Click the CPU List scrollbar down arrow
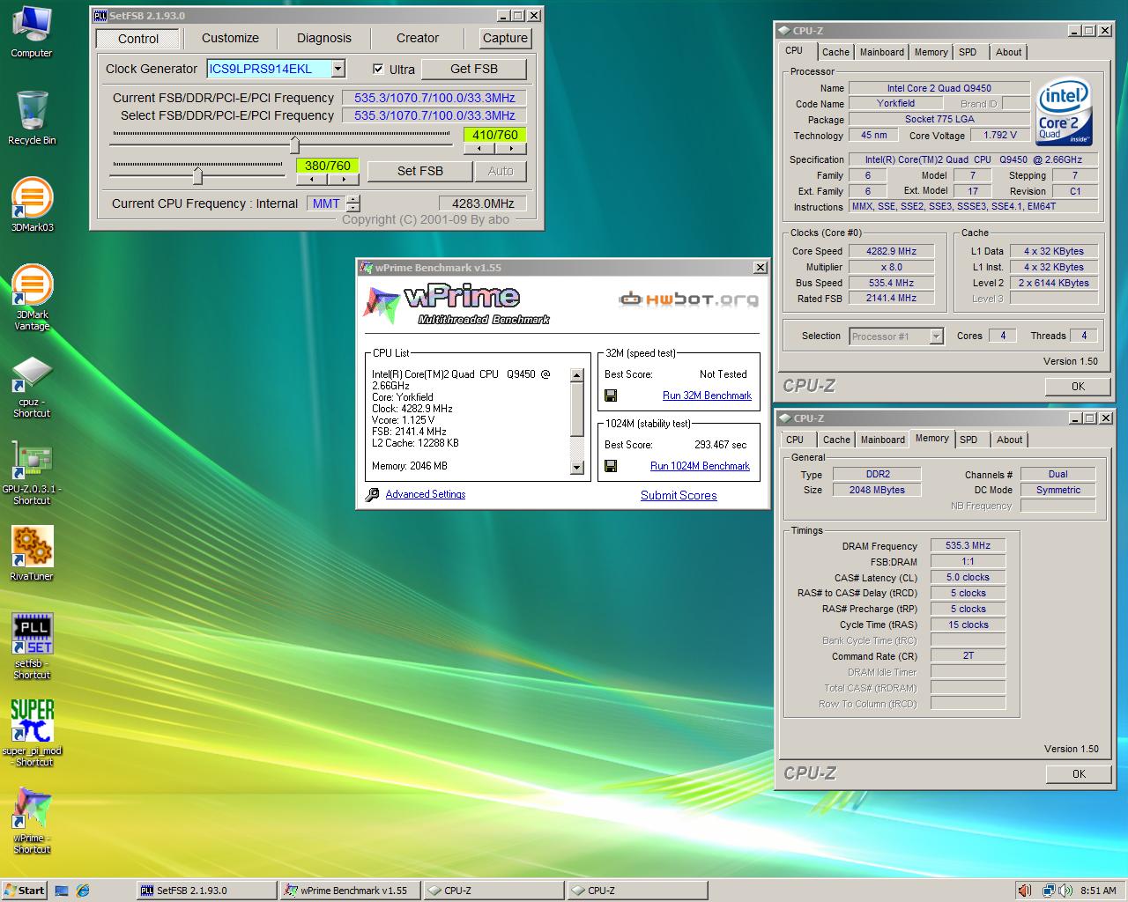Screen dimensions: 1128x902 tap(577, 468)
